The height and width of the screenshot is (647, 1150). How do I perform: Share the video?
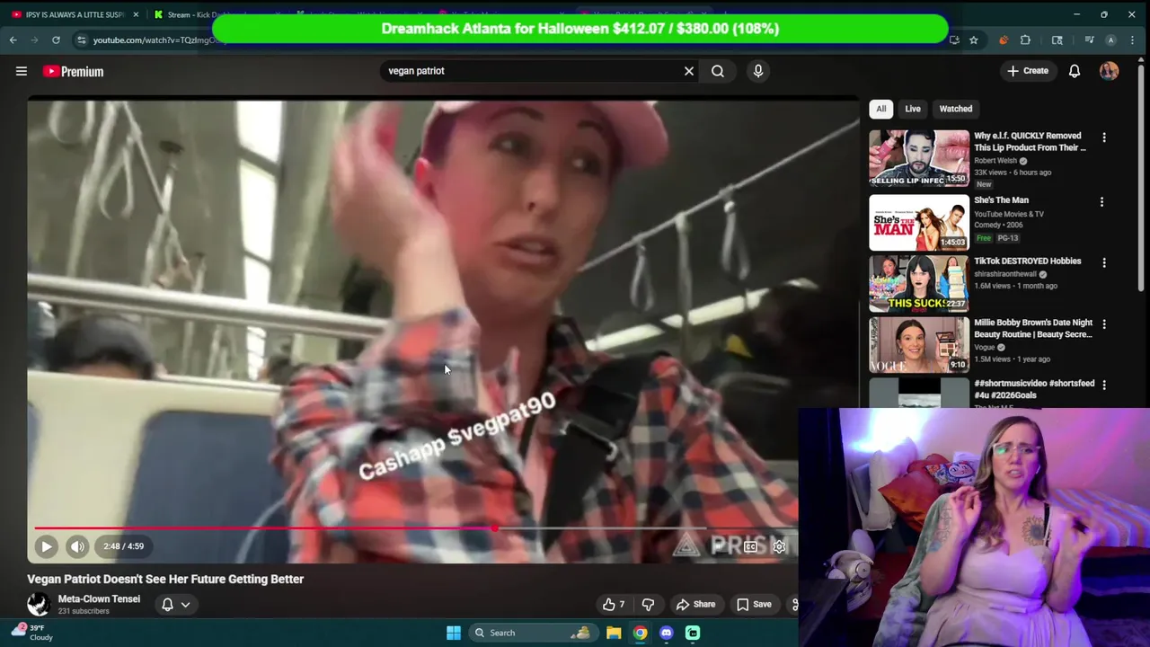click(x=695, y=605)
